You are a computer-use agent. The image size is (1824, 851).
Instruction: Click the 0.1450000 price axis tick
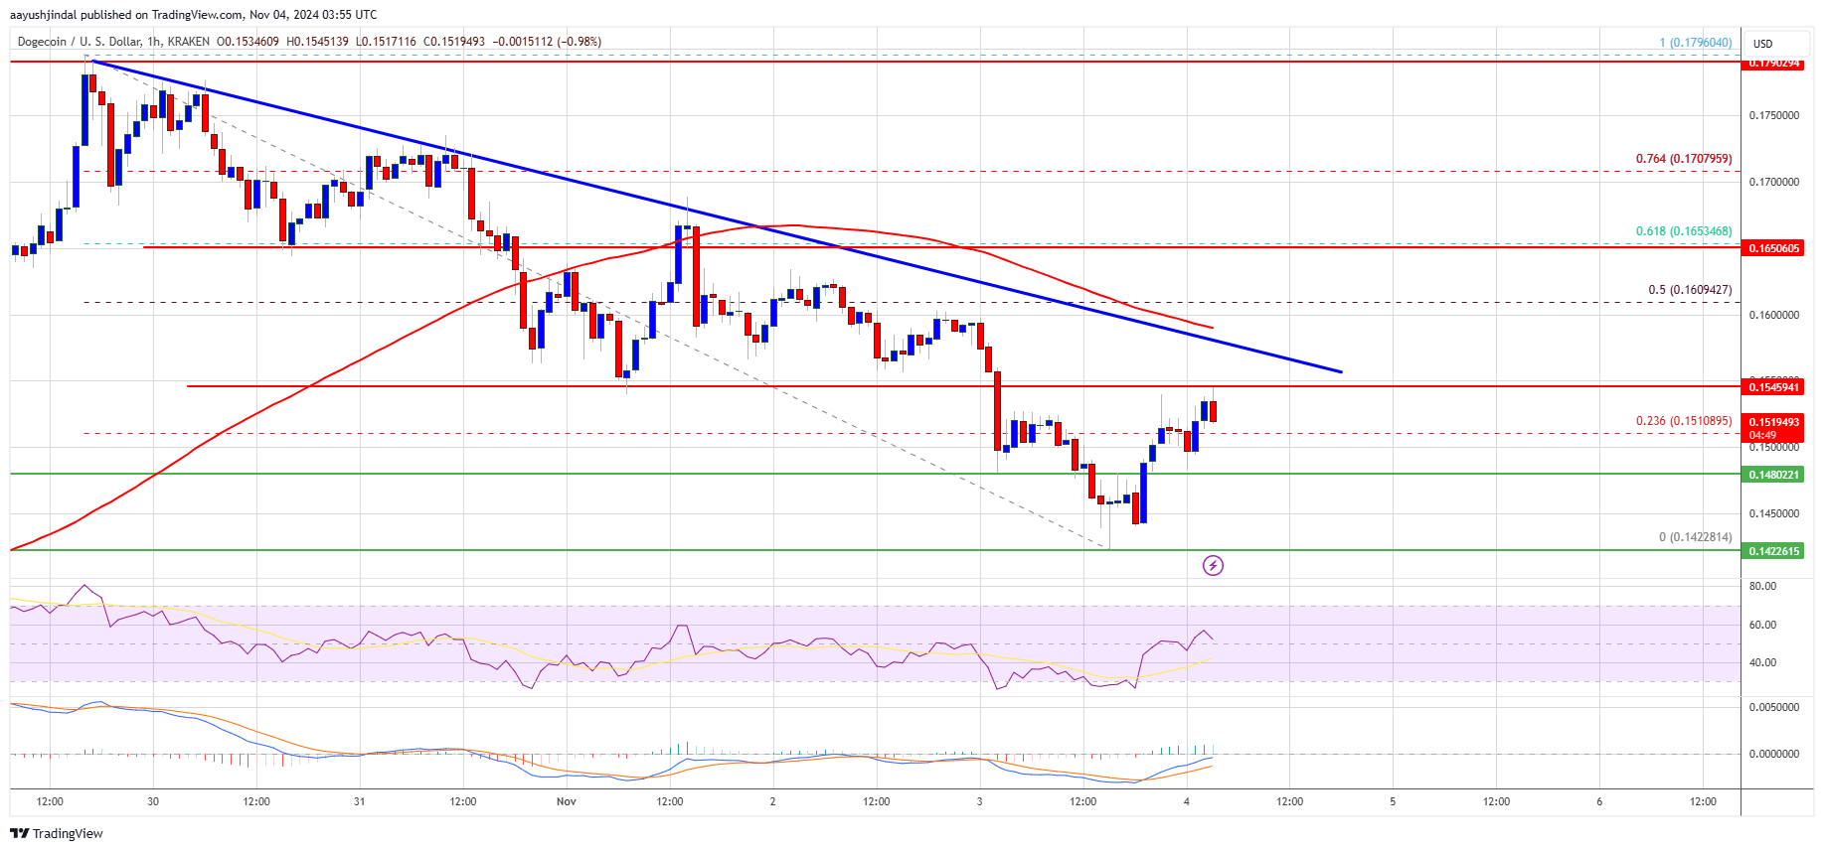click(1774, 514)
